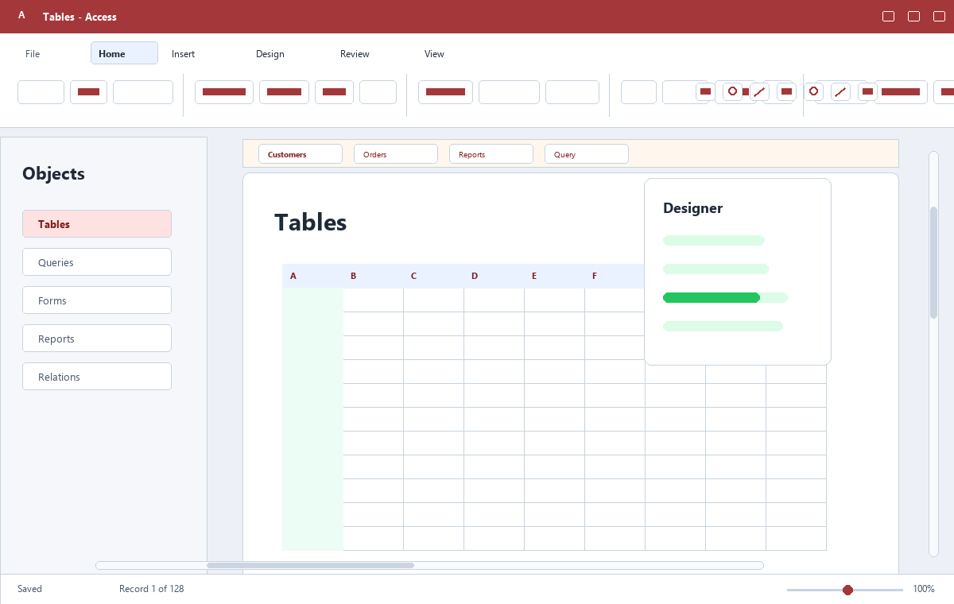This screenshot has height=604, width=954.
Task: Go to the Review ribbon tab
Action: (355, 54)
